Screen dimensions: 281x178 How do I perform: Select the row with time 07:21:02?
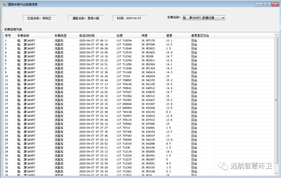point(139,100)
